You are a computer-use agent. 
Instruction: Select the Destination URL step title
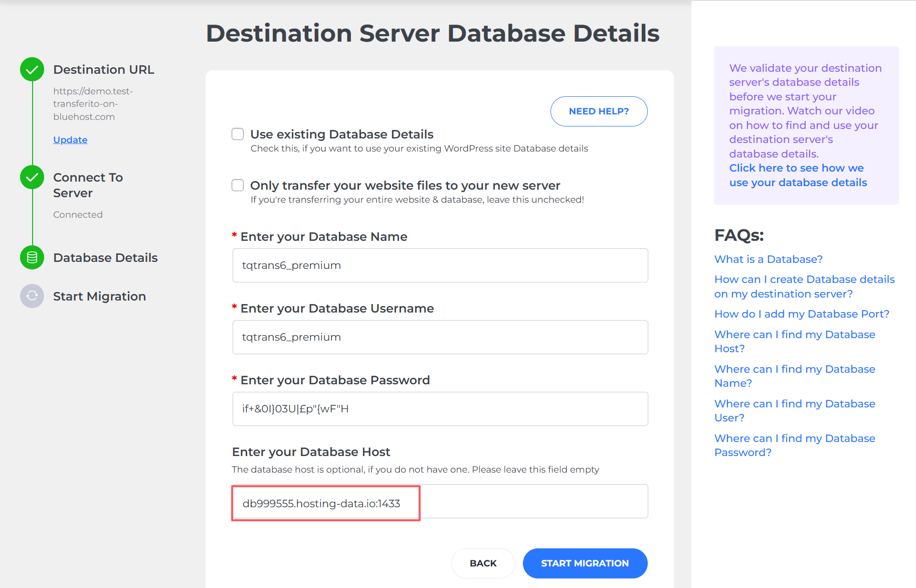click(x=104, y=70)
